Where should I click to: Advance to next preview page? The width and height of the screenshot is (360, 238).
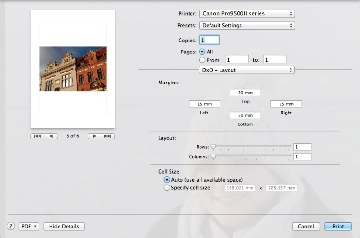click(x=94, y=136)
